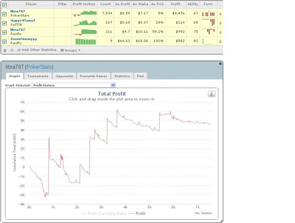295x223 pixels.
Task: Sort by the Player column header
Action: pos(31,4)
